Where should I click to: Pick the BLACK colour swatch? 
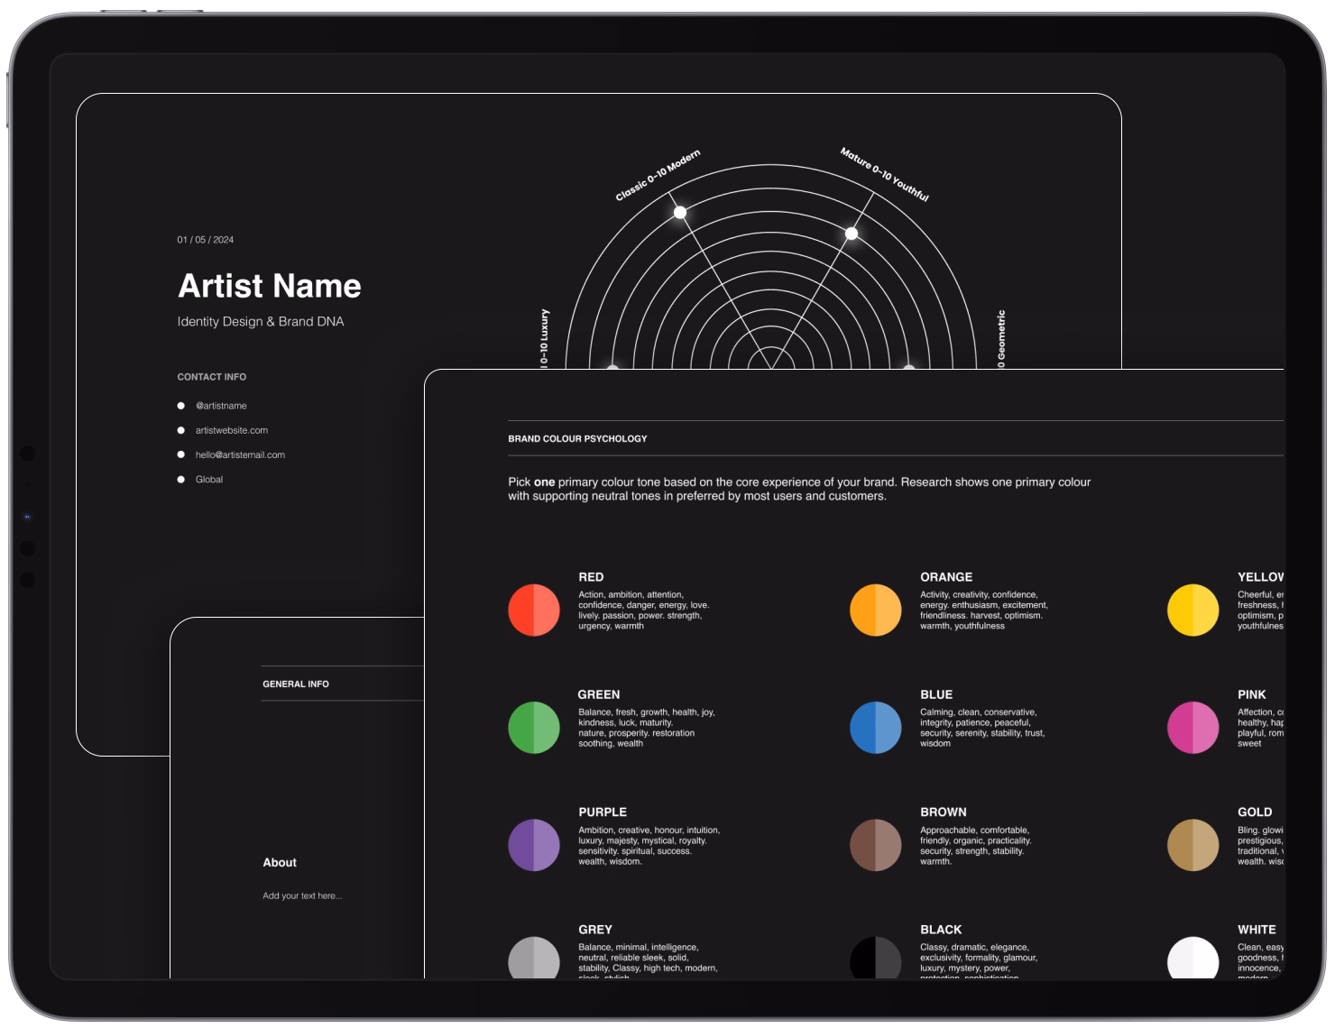876,958
